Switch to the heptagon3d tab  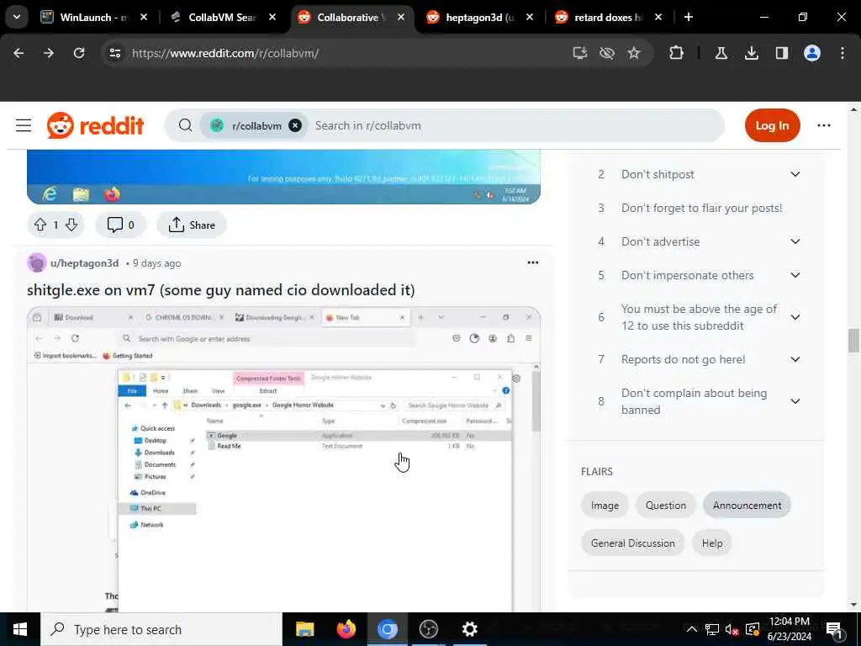click(479, 17)
